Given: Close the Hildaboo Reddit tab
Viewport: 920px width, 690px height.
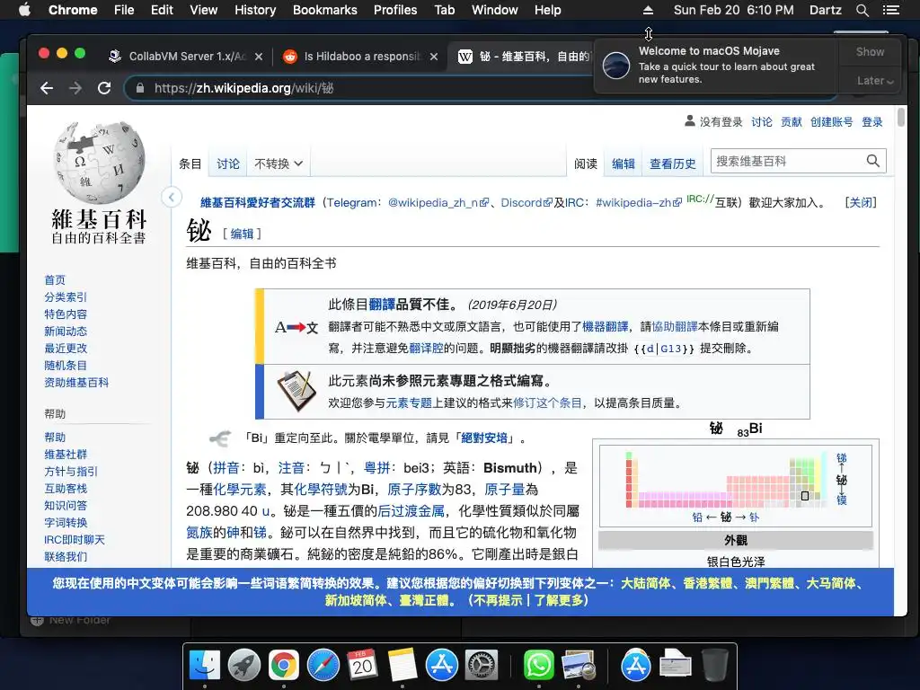Looking at the screenshot, I should click(x=434, y=57).
